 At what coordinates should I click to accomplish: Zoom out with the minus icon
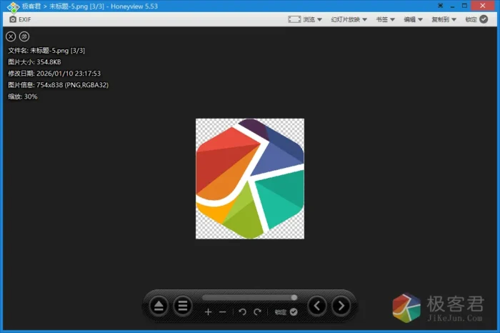[x=223, y=312]
